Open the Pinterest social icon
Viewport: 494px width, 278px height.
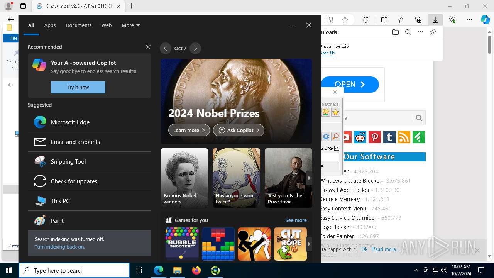pos(375,137)
